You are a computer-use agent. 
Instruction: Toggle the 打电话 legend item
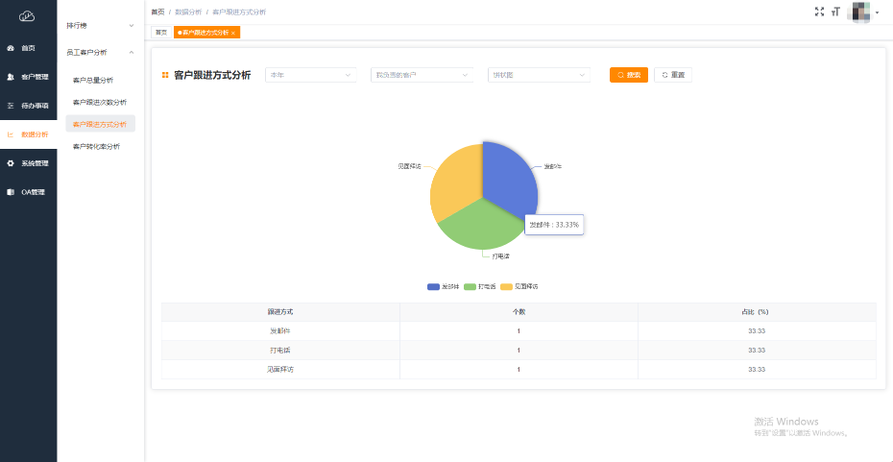(x=480, y=286)
